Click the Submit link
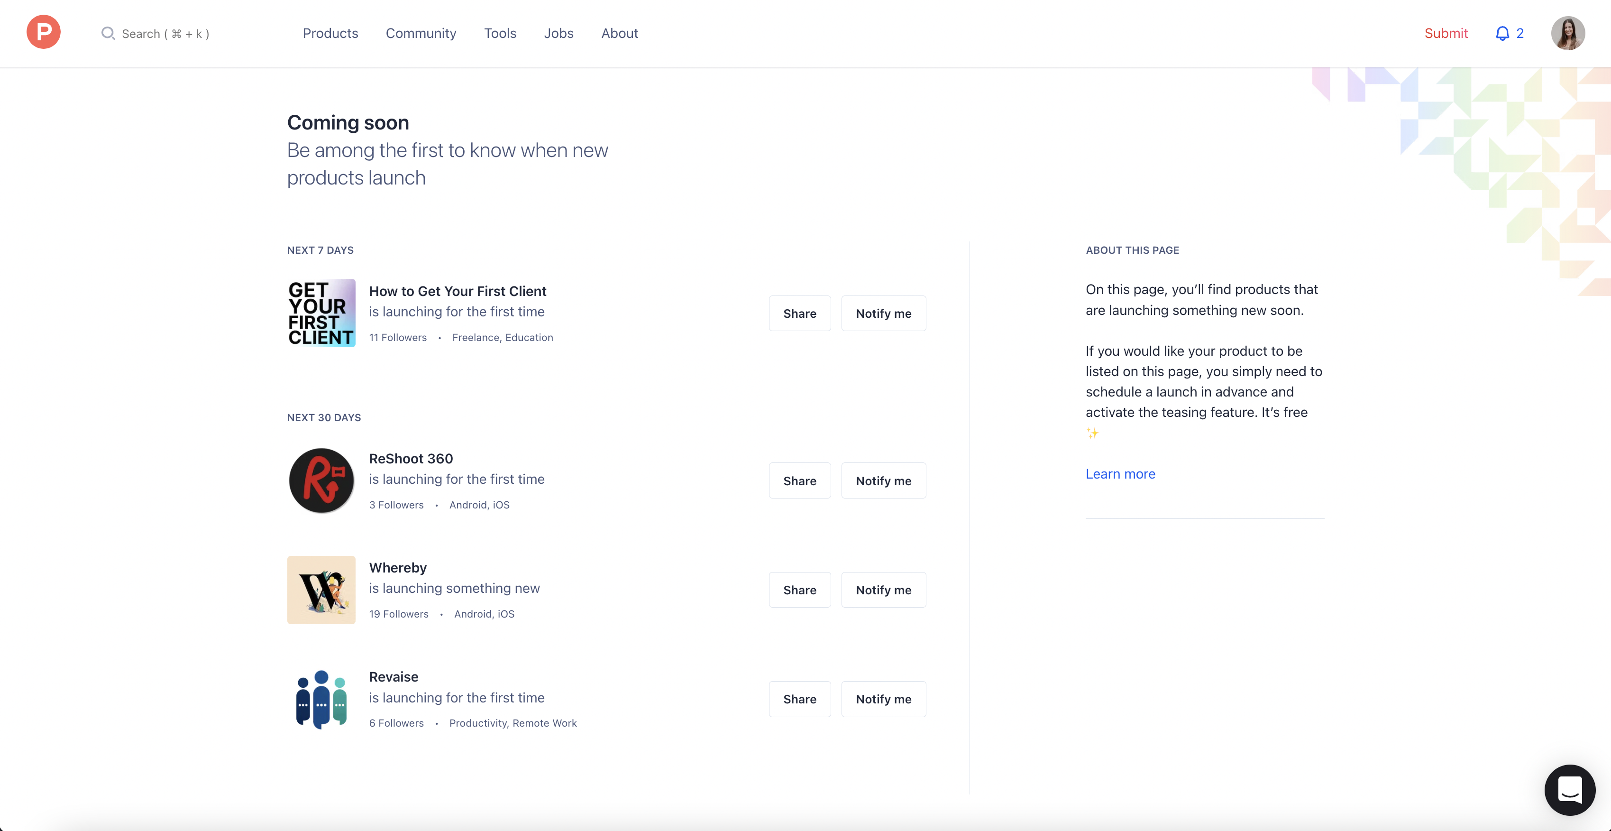 1446,33
